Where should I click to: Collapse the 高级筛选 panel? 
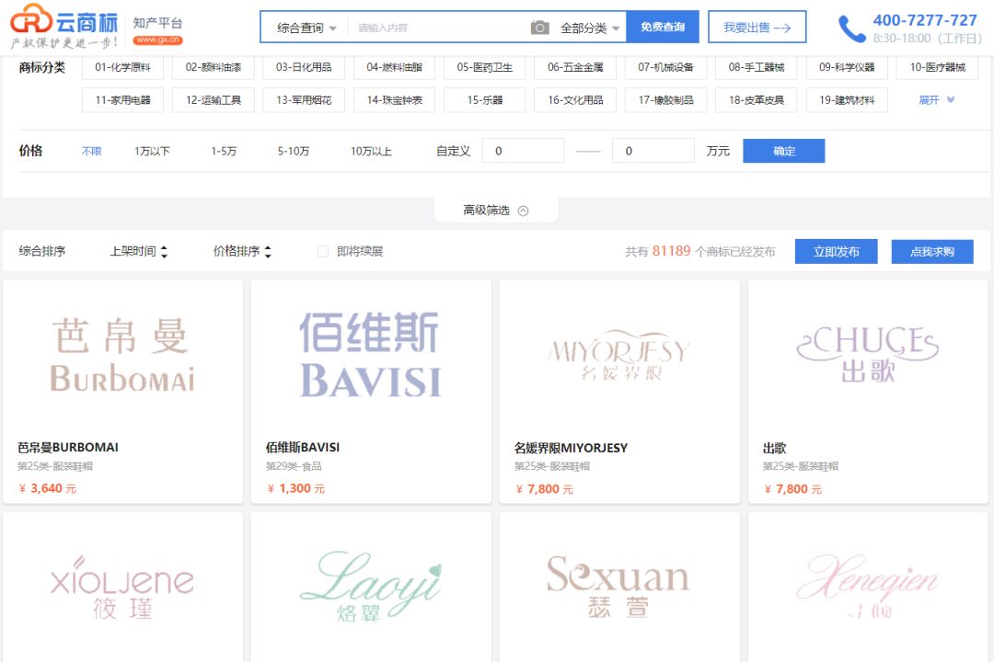click(x=496, y=211)
